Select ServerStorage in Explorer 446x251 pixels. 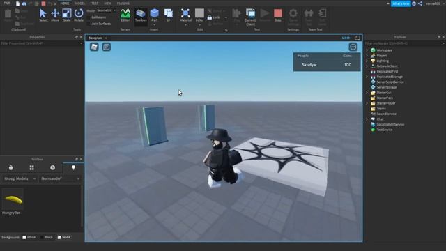387,87
